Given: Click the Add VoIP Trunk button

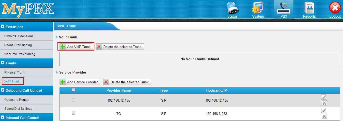Looking at the screenshot, I should 76,47.
